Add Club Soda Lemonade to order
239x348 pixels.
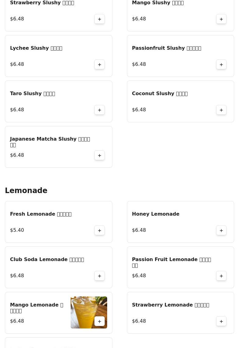point(100,276)
